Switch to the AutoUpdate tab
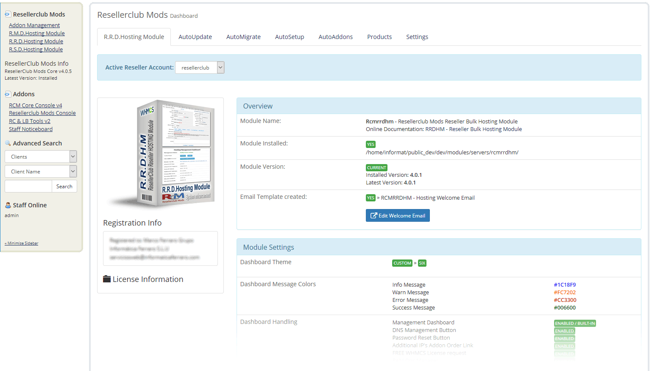Screen dimensions: 652x371 point(195,37)
